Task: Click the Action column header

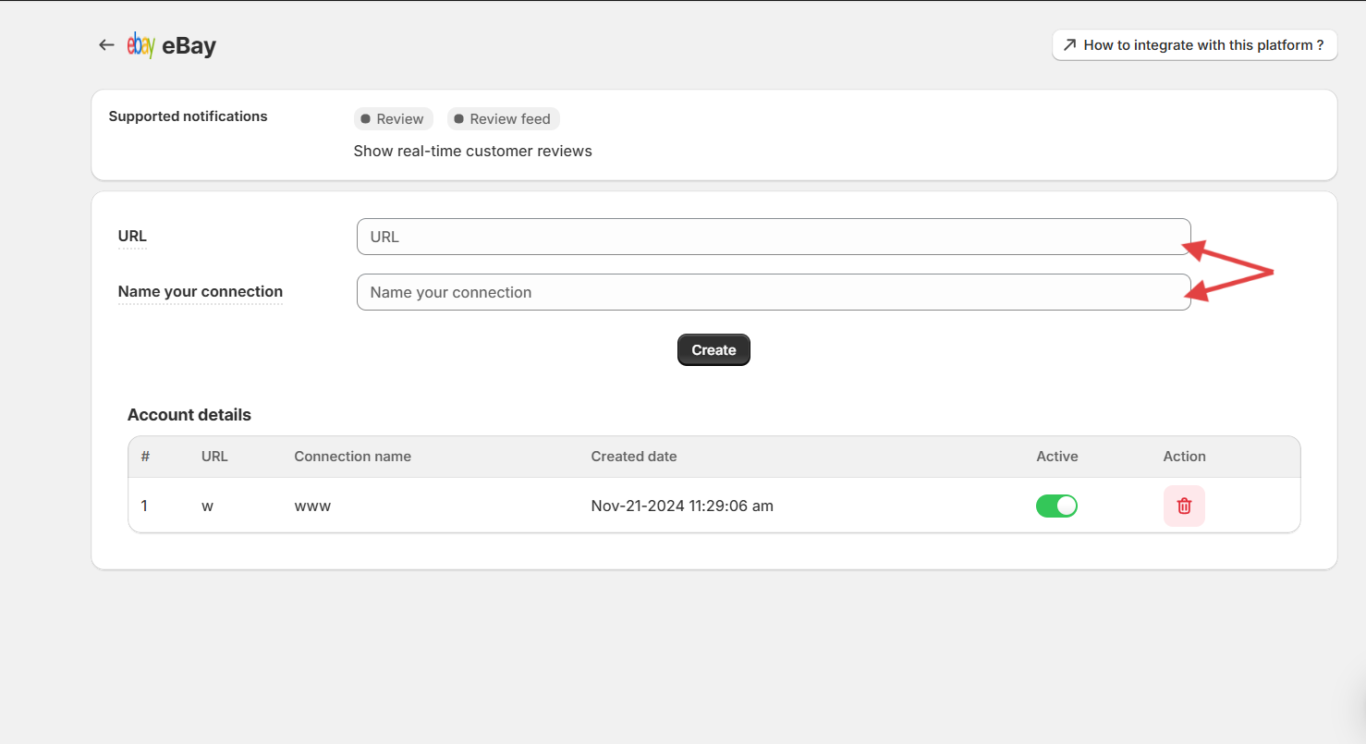Action: (1184, 457)
